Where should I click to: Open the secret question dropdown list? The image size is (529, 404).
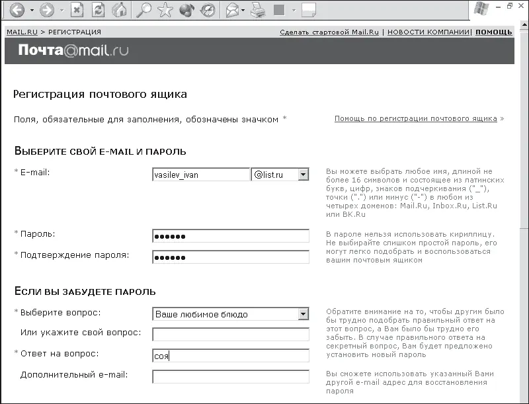tap(303, 314)
